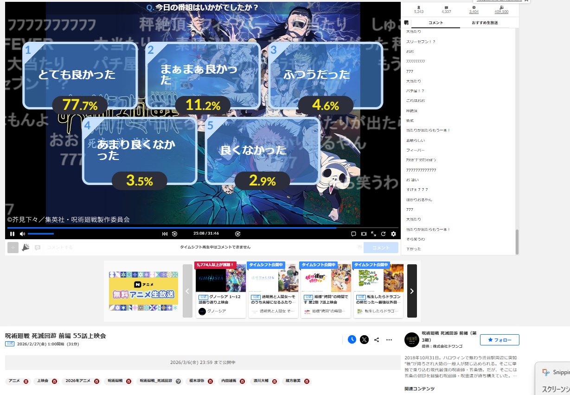Screen dimensions: 570x395
Task: Switch to theater mode view
Action: coord(364,234)
